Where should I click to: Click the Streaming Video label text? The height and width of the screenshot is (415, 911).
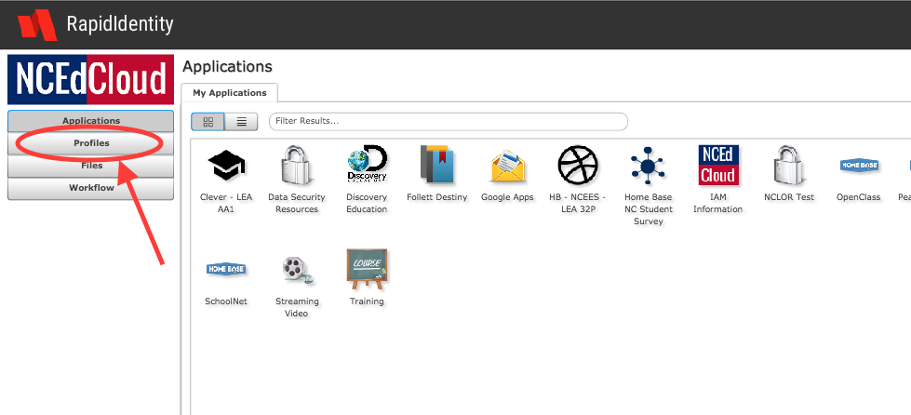(296, 307)
